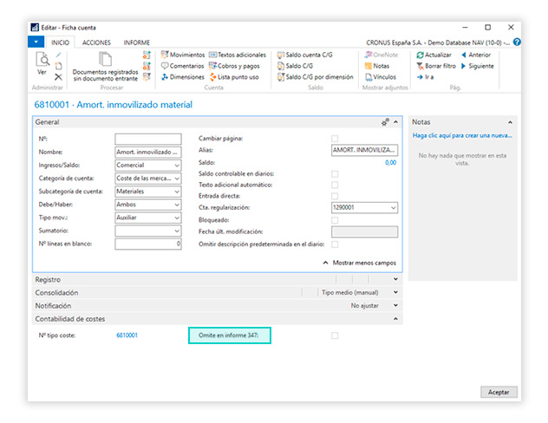This screenshot has height=423, width=548.
Task: Toggle the Bloqueado checkbox
Action: point(335,220)
